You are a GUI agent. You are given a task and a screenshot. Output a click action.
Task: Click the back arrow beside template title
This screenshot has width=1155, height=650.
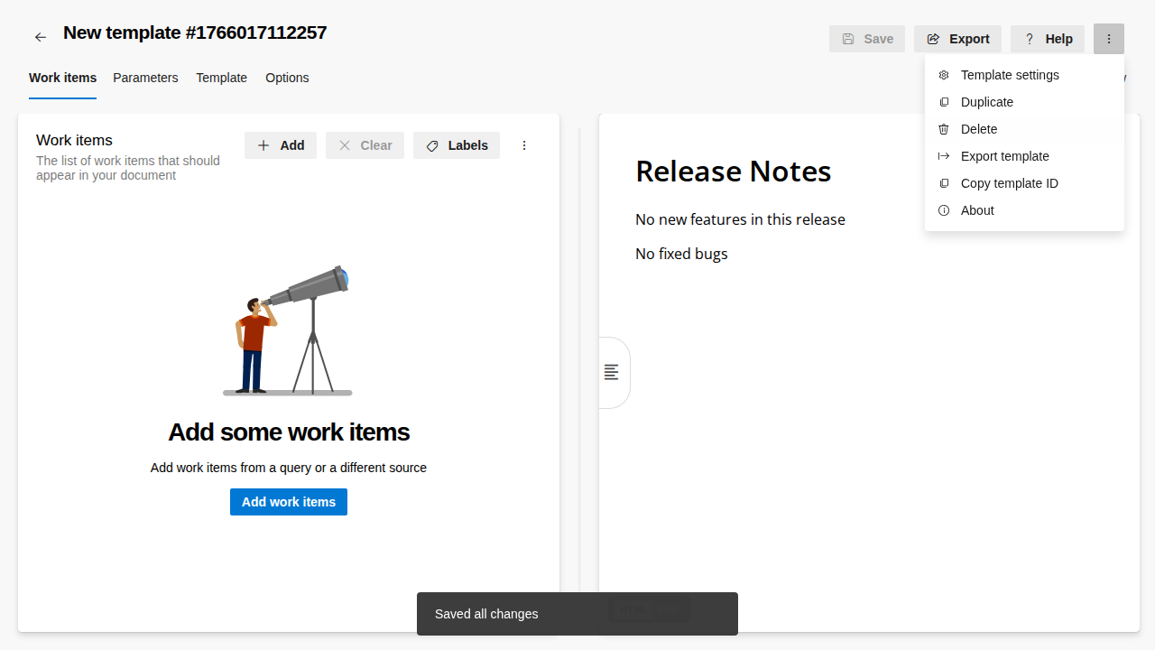[x=40, y=37]
